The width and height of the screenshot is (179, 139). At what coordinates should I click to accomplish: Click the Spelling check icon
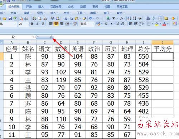click(53, 18)
